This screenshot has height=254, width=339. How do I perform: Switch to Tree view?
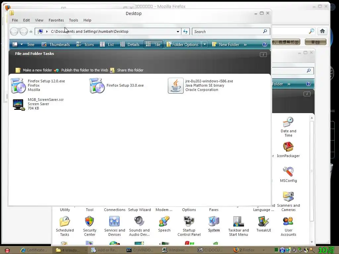(x=31, y=45)
